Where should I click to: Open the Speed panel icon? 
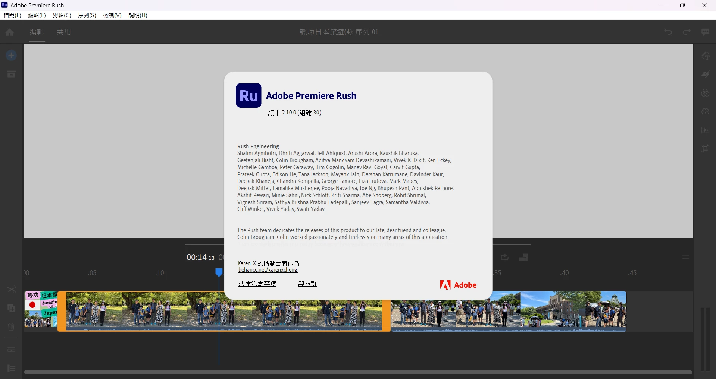[x=705, y=111]
